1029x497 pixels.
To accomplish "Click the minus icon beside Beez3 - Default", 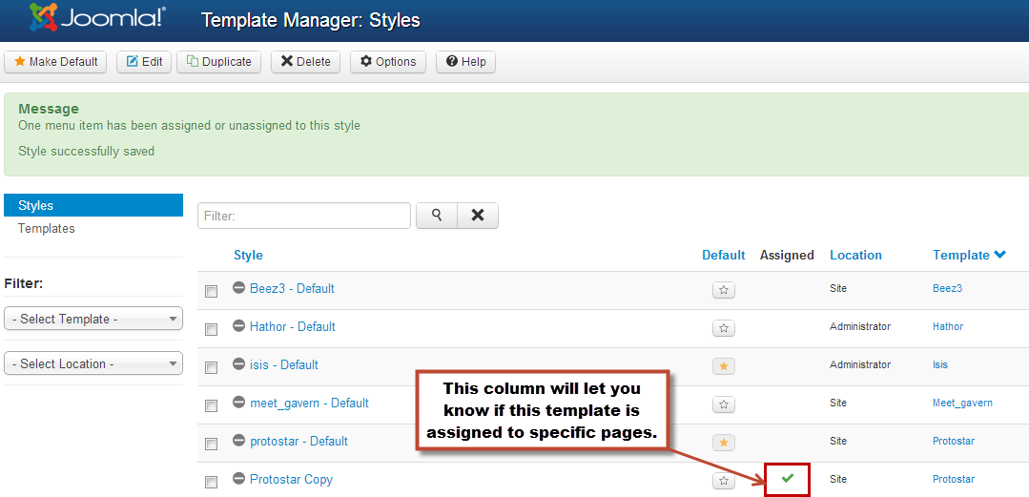I will [x=239, y=287].
